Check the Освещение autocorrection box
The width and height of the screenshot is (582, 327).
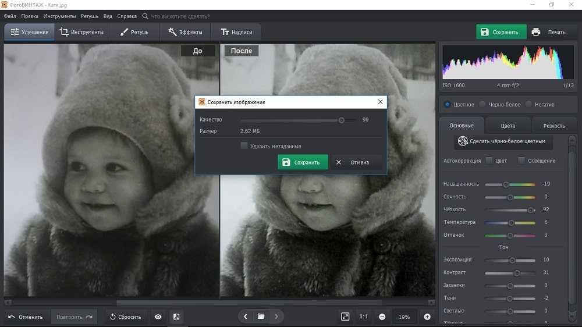pyautogui.click(x=521, y=161)
